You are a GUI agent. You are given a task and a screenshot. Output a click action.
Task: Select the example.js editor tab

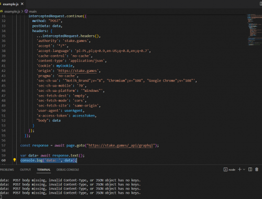(x=12, y=4)
